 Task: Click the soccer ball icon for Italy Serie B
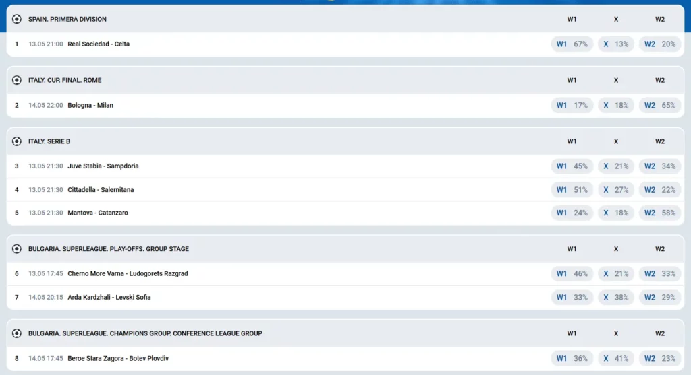tap(17, 141)
